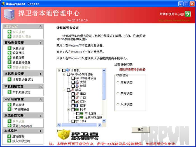
Task: Click the green arrow next to 帮助和使用中心
Action: click(x=188, y=14)
